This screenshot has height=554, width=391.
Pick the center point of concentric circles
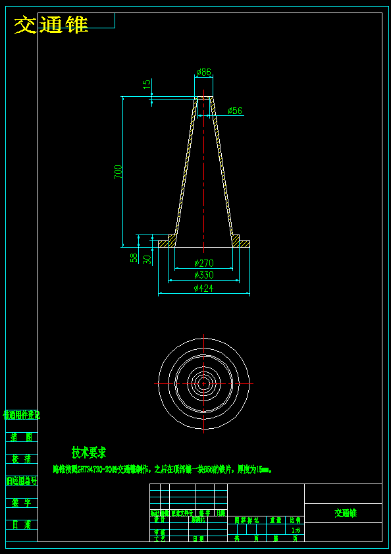click(x=204, y=383)
